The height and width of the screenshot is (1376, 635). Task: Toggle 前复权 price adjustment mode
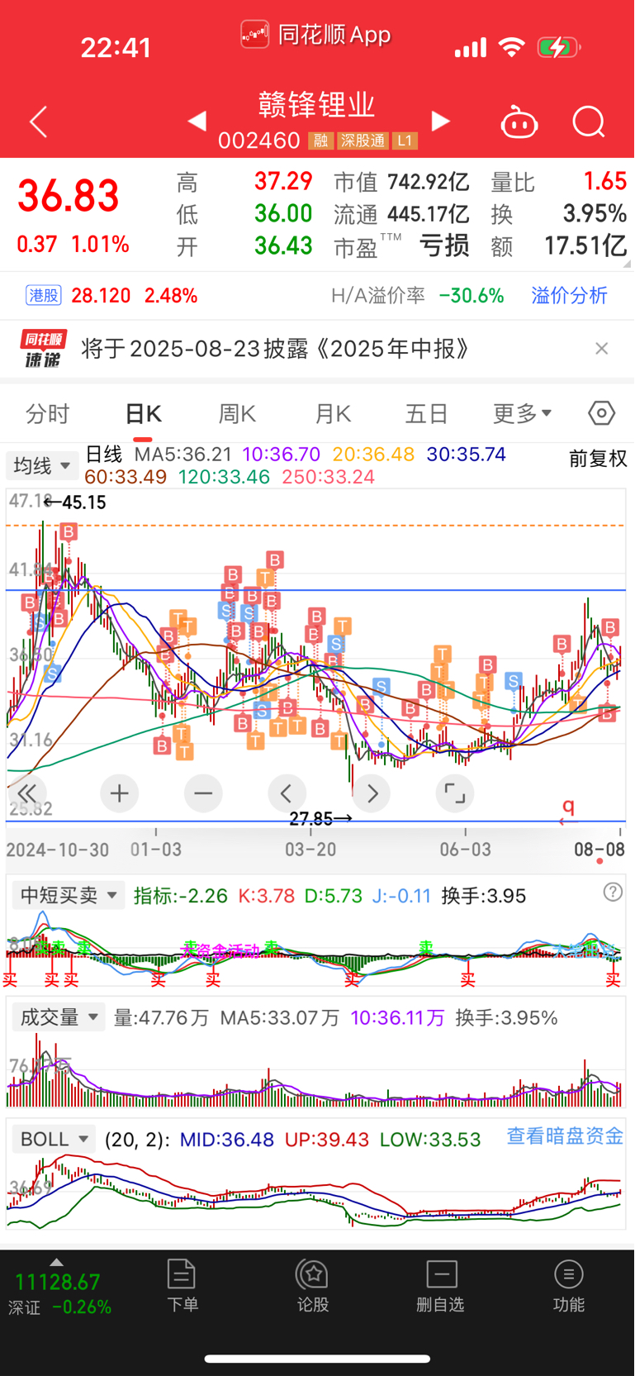point(598,459)
